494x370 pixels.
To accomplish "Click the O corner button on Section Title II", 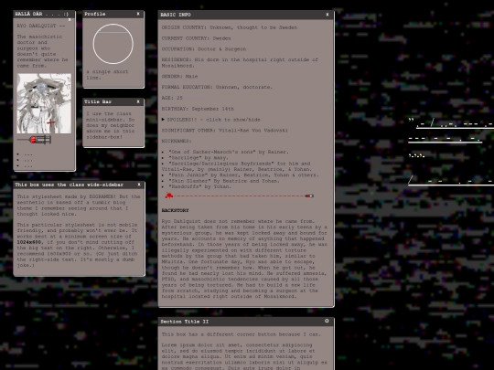I will (x=327, y=321).
